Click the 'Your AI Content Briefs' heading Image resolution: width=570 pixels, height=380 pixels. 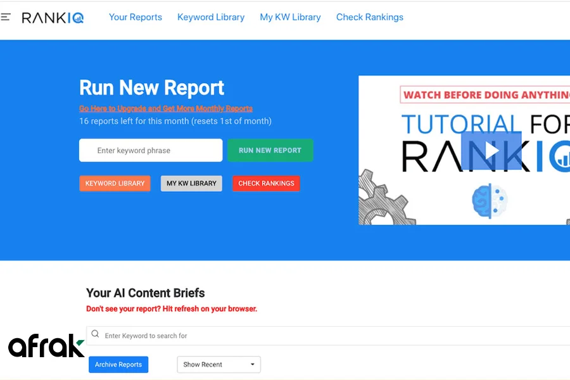[x=146, y=293]
